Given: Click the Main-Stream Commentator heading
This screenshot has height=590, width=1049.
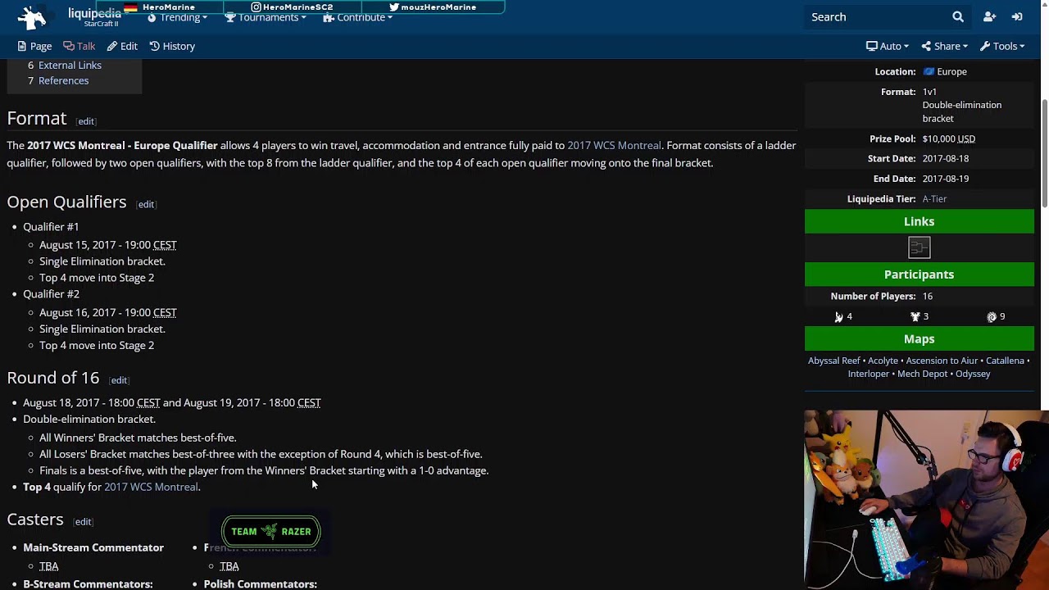Looking at the screenshot, I should [x=93, y=547].
